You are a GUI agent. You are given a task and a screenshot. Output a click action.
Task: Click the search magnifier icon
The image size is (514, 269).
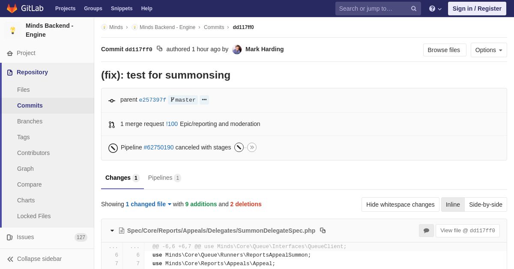pyautogui.click(x=414, y=9)
